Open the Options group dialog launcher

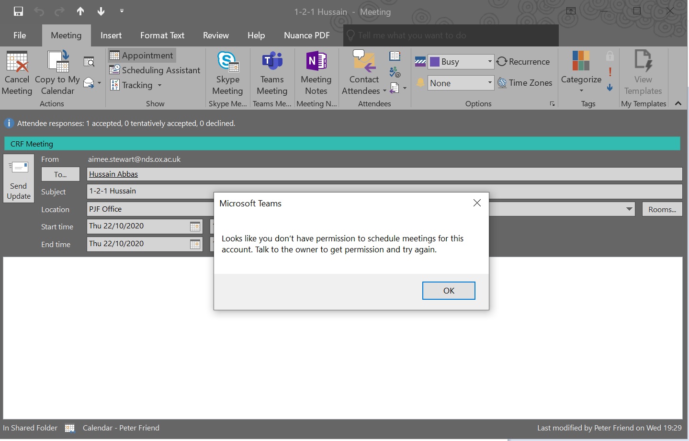552,104
